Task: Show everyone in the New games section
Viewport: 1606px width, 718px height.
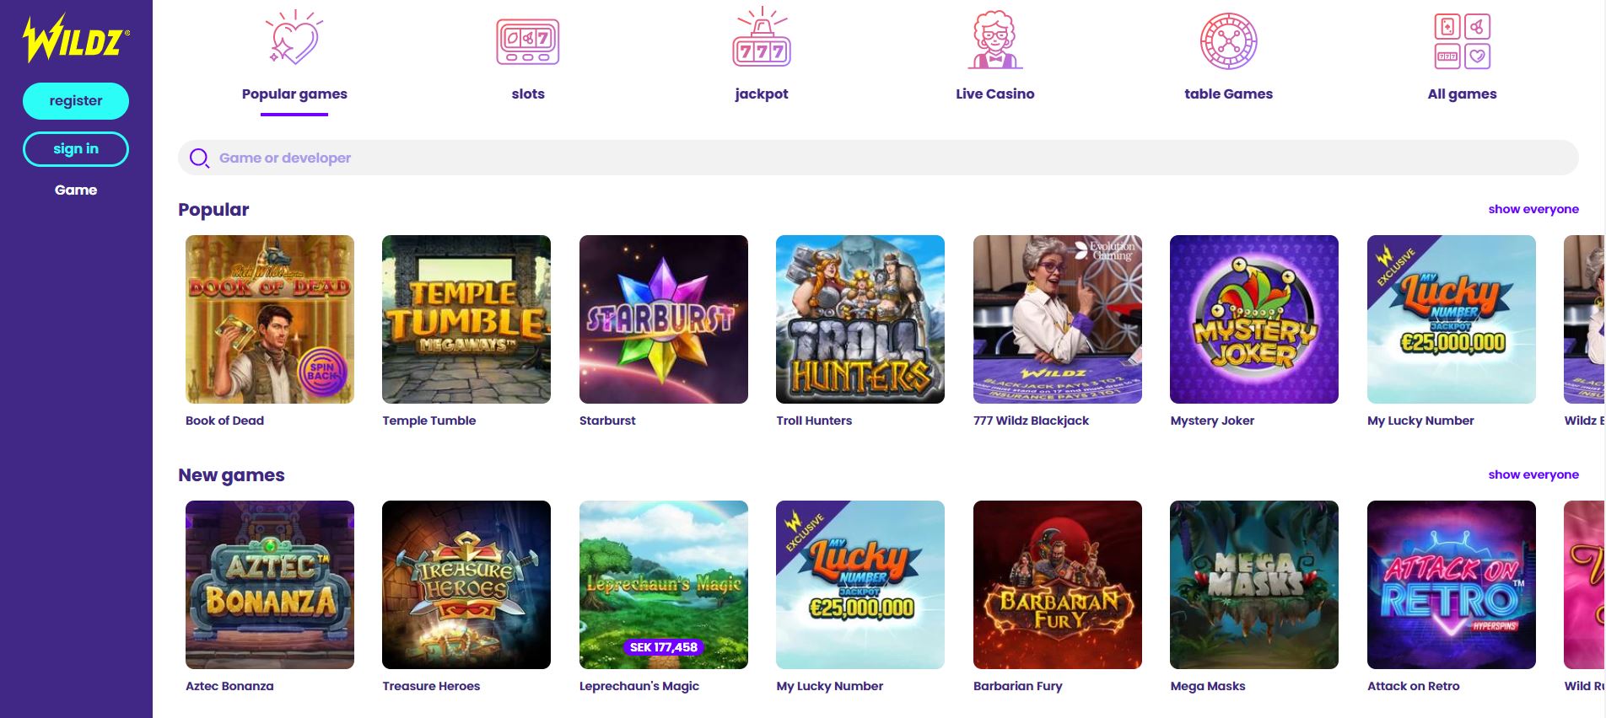Action: click(x=1533, y=474)
